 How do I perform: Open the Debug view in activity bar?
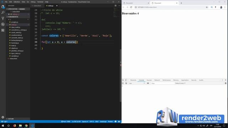pyautogui.click(x=3, y=24)
